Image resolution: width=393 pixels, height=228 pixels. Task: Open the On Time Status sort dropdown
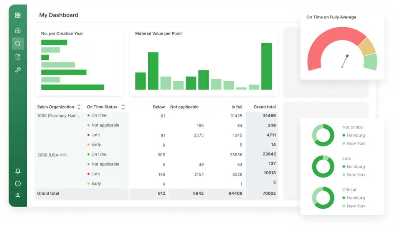pos(123,107)
